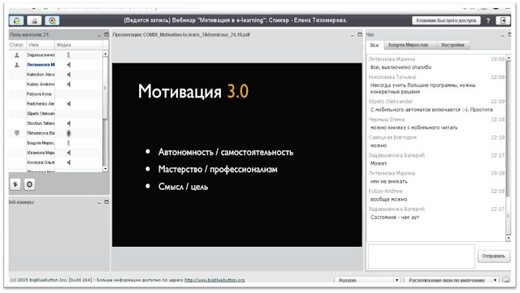Toggle speaker icon for Kubey Andrew
The image size is (520, 293).
[68, 84]
